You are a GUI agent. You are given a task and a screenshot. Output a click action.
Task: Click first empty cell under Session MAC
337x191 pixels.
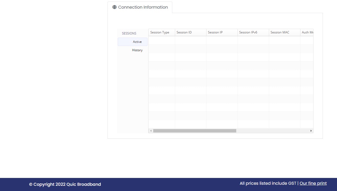click(285, 40)
